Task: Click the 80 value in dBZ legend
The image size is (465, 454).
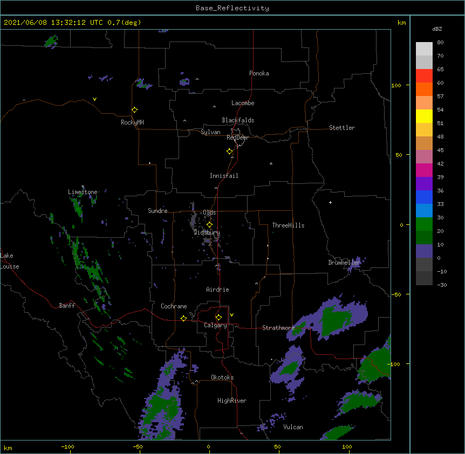Action: tap(440, 43)
